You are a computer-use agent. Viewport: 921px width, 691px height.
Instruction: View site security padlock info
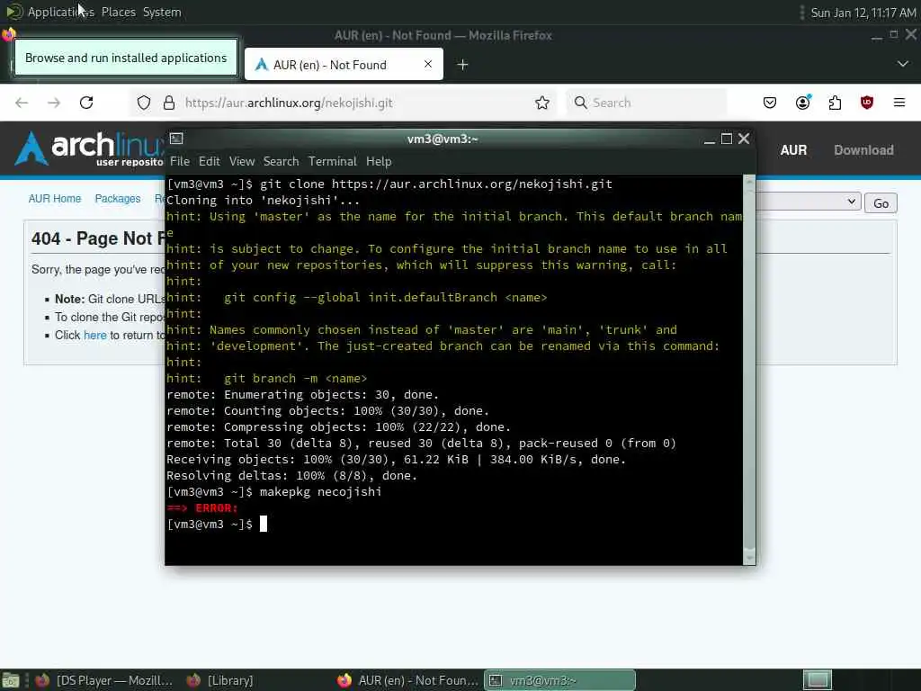click(169, 103)
